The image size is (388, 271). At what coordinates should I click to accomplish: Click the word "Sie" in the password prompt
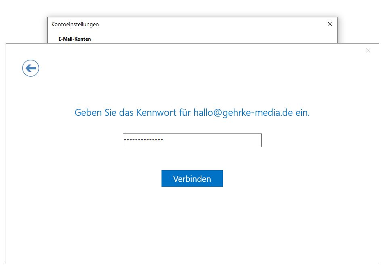[x=110, y=113]
